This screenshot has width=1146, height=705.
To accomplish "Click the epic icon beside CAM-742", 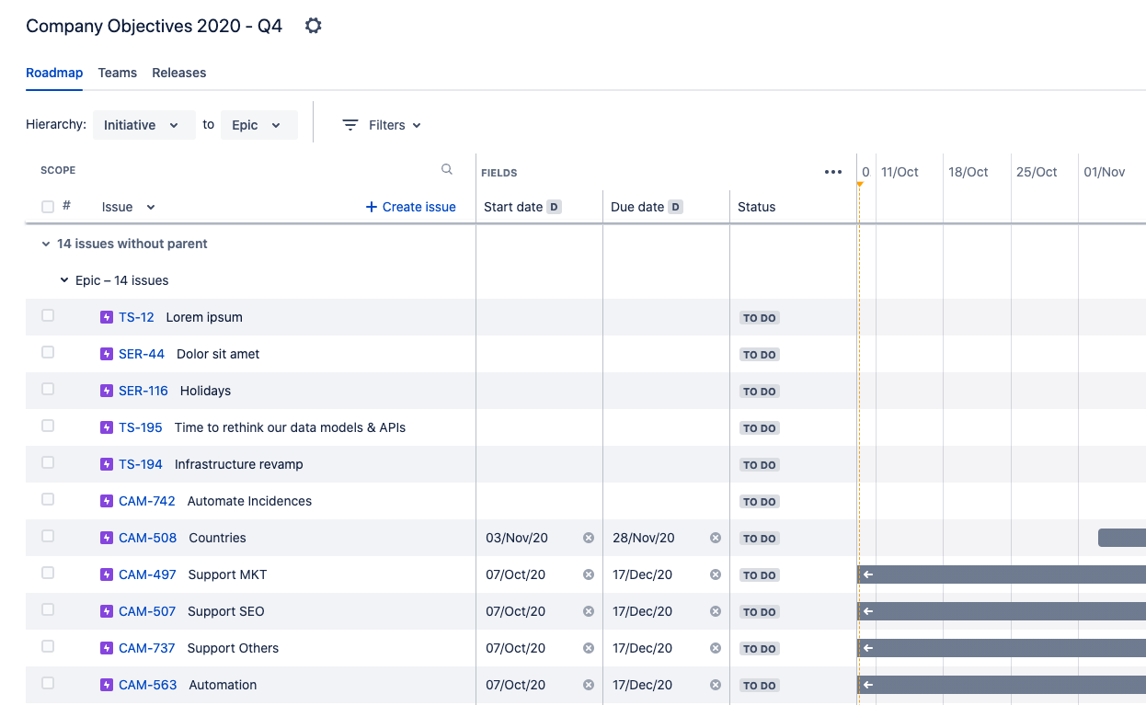I will (x=107, y=501).
